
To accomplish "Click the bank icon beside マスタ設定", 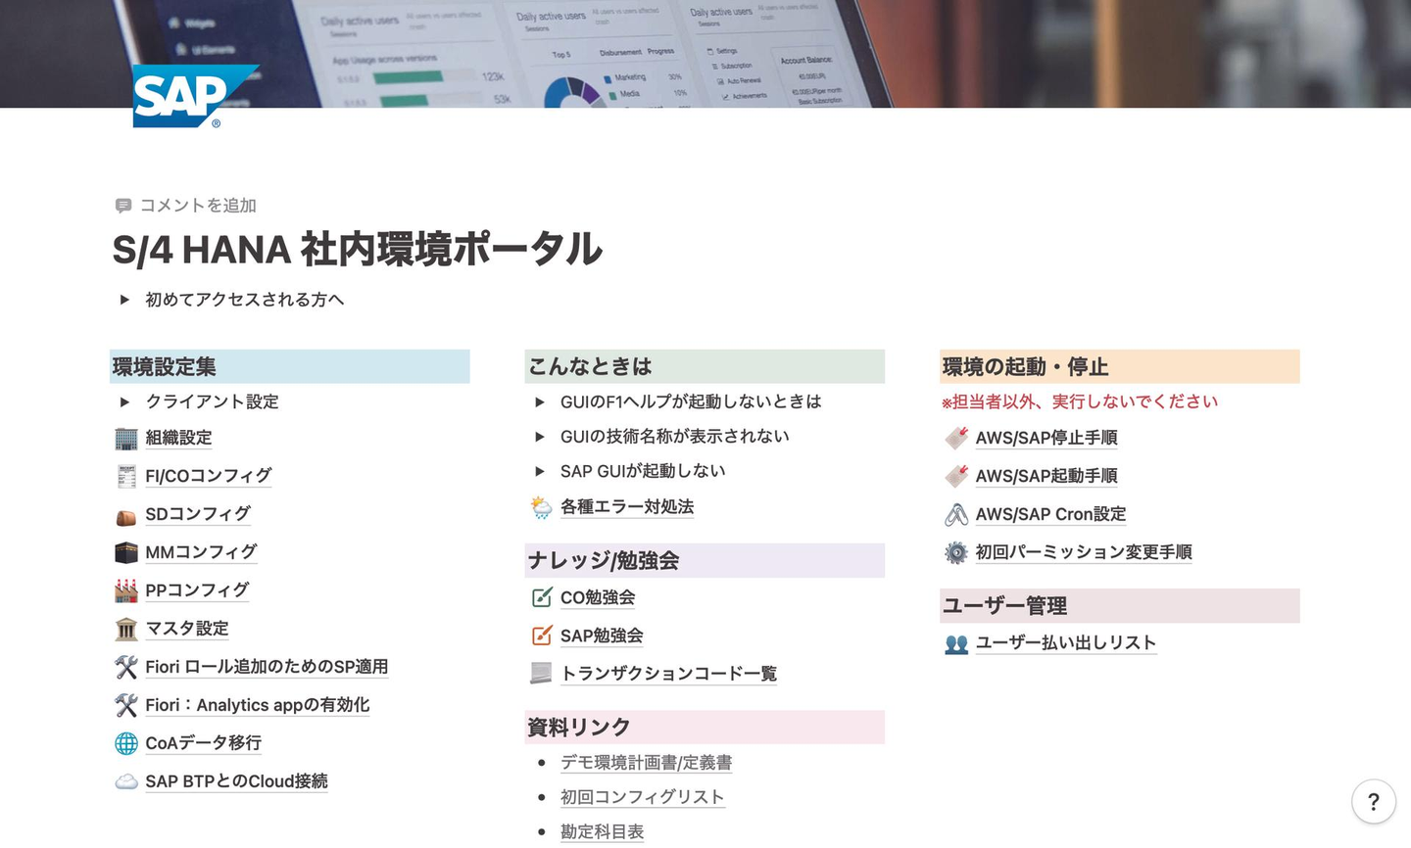I will tap(126, 630).
